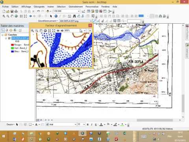Print the map document
The width and height of the screenshot is (189, 142).
pyautogui.click(x=16, y=11)
